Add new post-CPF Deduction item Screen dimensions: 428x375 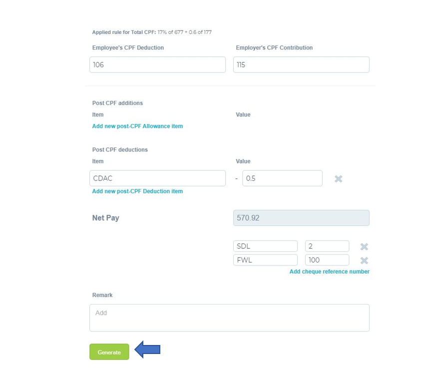tap(137, 191)
